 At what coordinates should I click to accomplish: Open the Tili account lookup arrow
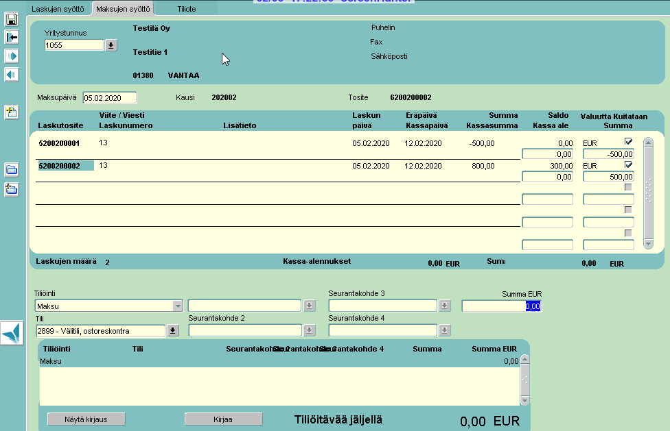coord(172,331)
